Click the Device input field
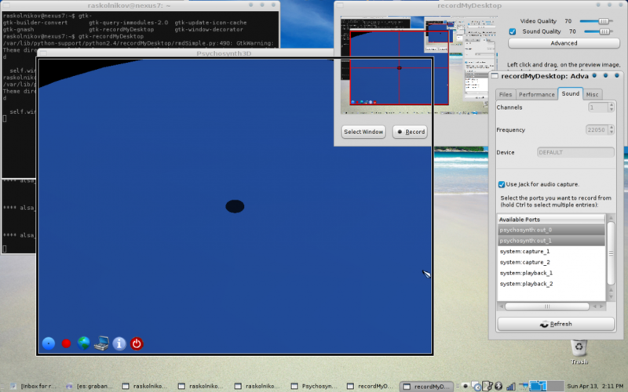Image resolution: width=628 pixels, height=392 pixels. 575,152
